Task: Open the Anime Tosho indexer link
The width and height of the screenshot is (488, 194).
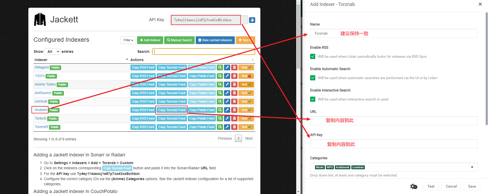Action: [x=45, y=84]
